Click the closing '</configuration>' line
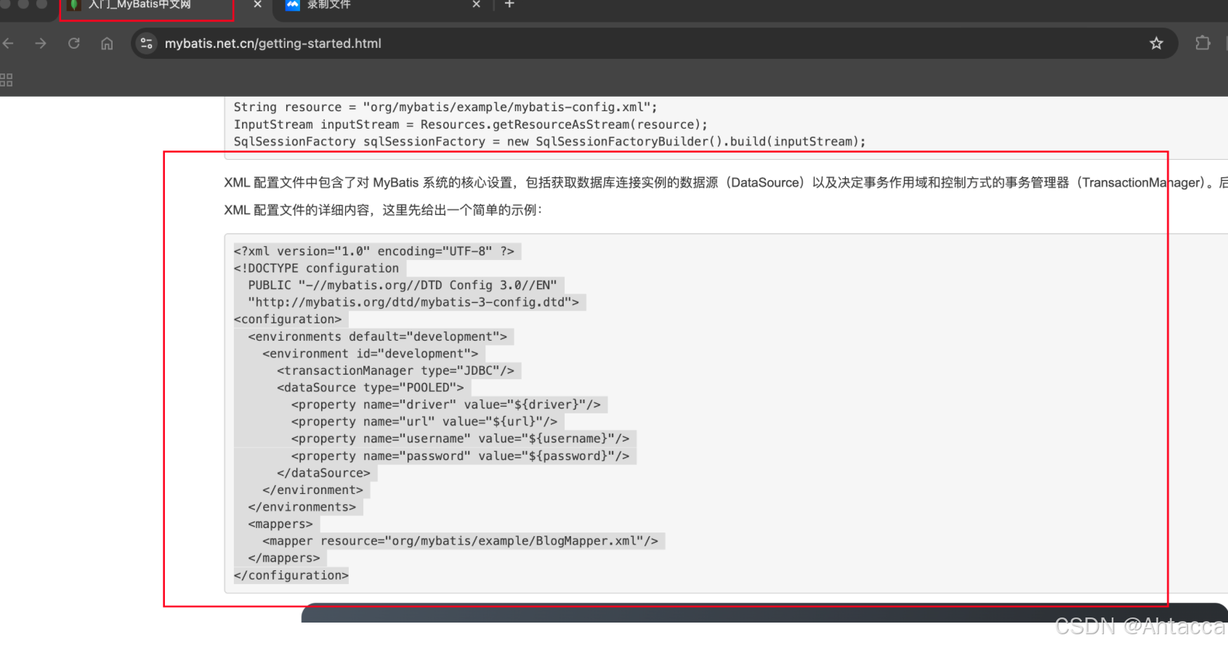Image resolution: width=1228 pixels, height=648 pixels. point(291,575)
